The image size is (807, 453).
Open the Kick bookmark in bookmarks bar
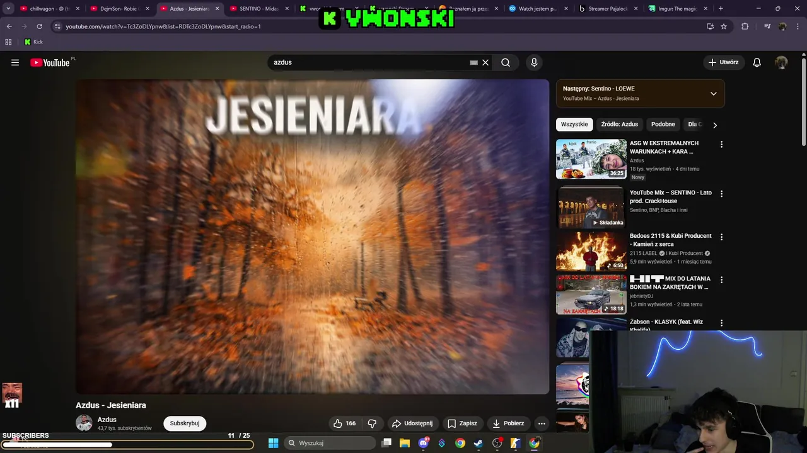(x=33, y=42)
